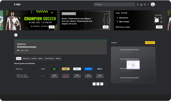Click the Champion Soccer banner thumbnail

pyautogui.click(x=31, y=20)
